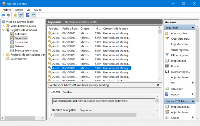Switch to the General tab
Viewport: 200px width, 126px height.
(x=55, y=92)
